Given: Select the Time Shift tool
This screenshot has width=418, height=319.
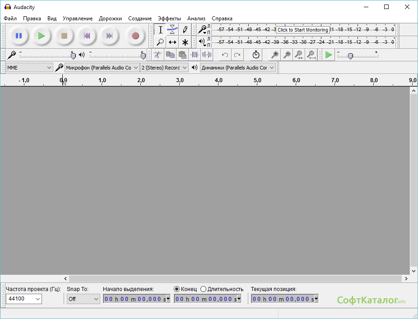Looking at the screenshot, I should 173,42.
